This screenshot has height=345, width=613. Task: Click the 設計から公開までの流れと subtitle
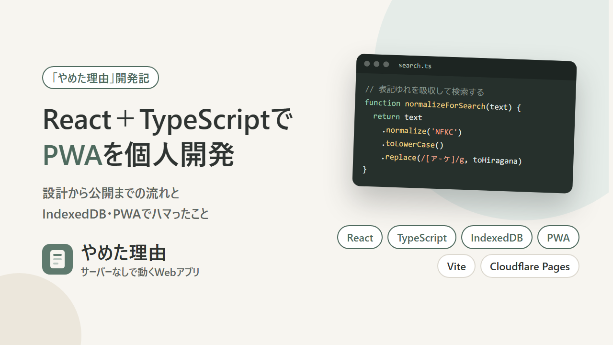pyautogui.click(x=111, y=194)
